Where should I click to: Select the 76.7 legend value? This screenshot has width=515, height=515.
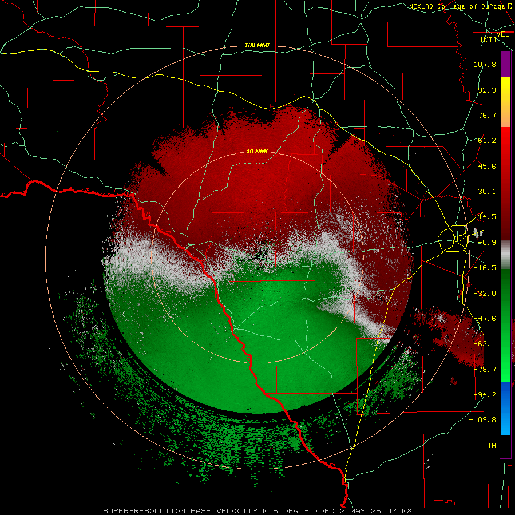pos(487,115)
